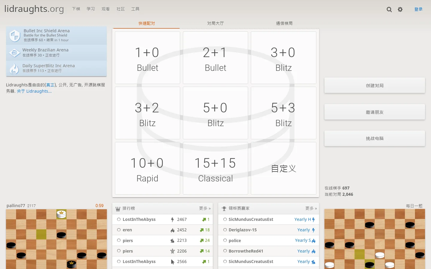Image resolution: width=431 pixels, height=269 pixels.
Task: Open BorrowtheRed41 player profile
Action: [x=246, y=251]
